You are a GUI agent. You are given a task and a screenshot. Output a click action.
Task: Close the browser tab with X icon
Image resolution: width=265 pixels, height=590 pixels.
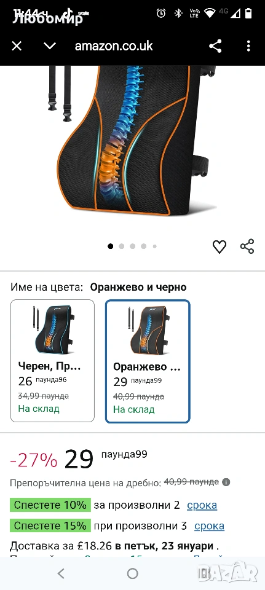click(x=17, y=46)
